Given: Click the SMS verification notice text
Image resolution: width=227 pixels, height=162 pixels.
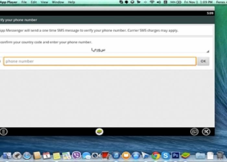Looking at the screenshot, I should (89, 30).
